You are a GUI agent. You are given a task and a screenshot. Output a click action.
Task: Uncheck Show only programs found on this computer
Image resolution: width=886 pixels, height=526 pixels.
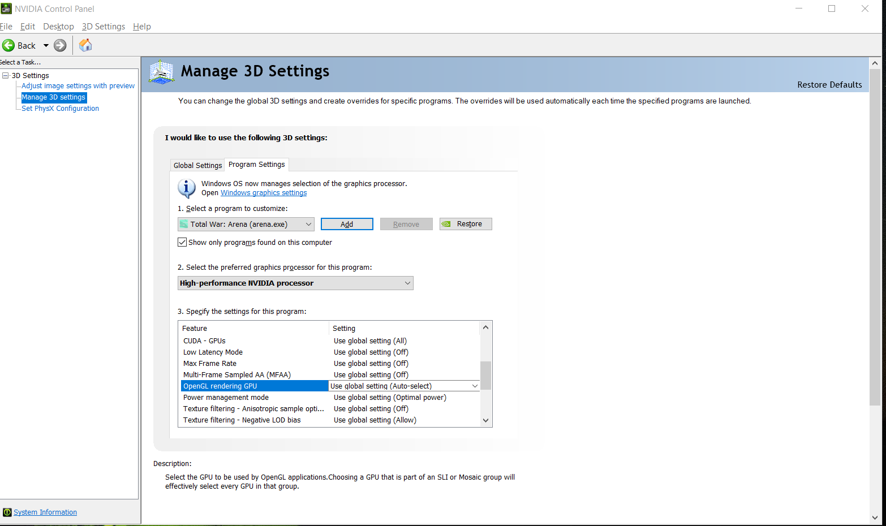(182, 242)
